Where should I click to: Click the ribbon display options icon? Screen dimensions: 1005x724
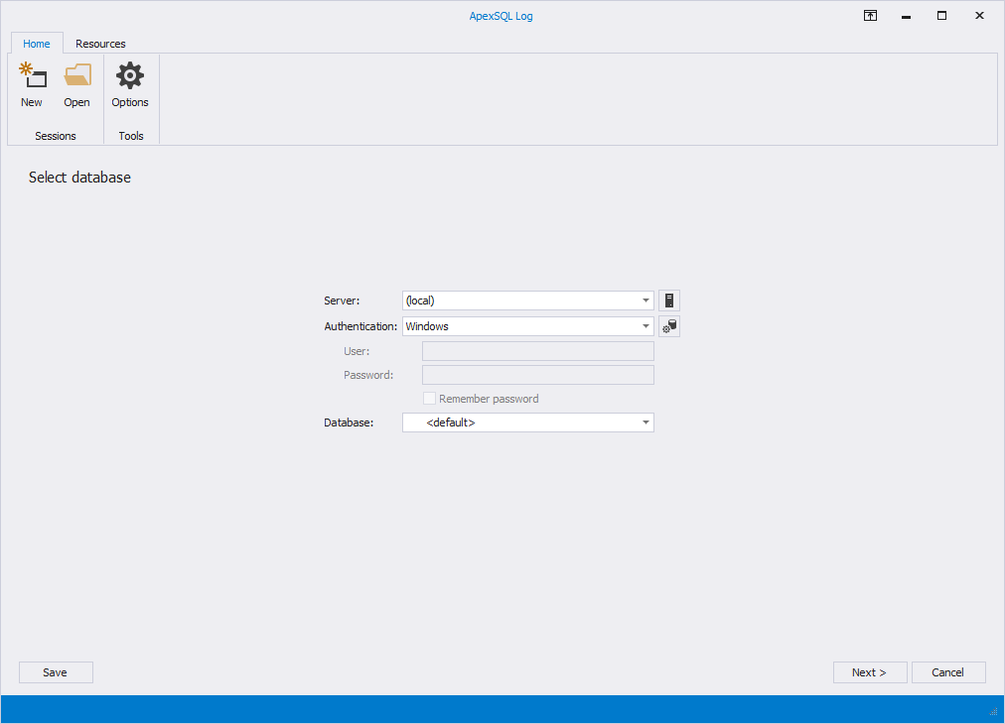pos(870,16)
